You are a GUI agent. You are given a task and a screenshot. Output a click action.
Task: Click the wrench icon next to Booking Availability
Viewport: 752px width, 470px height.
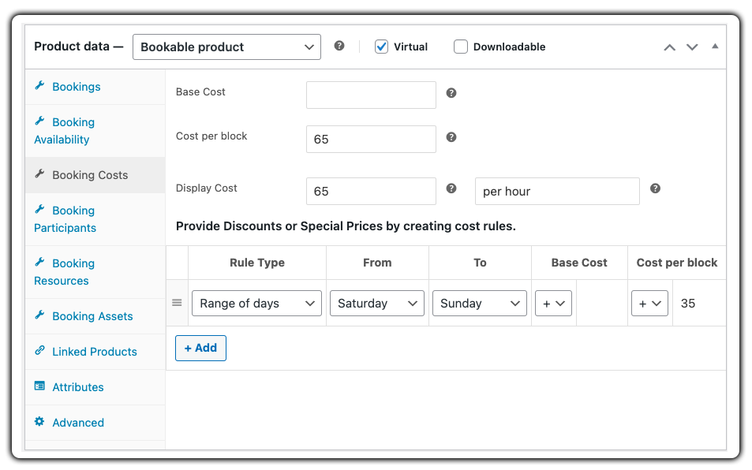pos(39,121)
